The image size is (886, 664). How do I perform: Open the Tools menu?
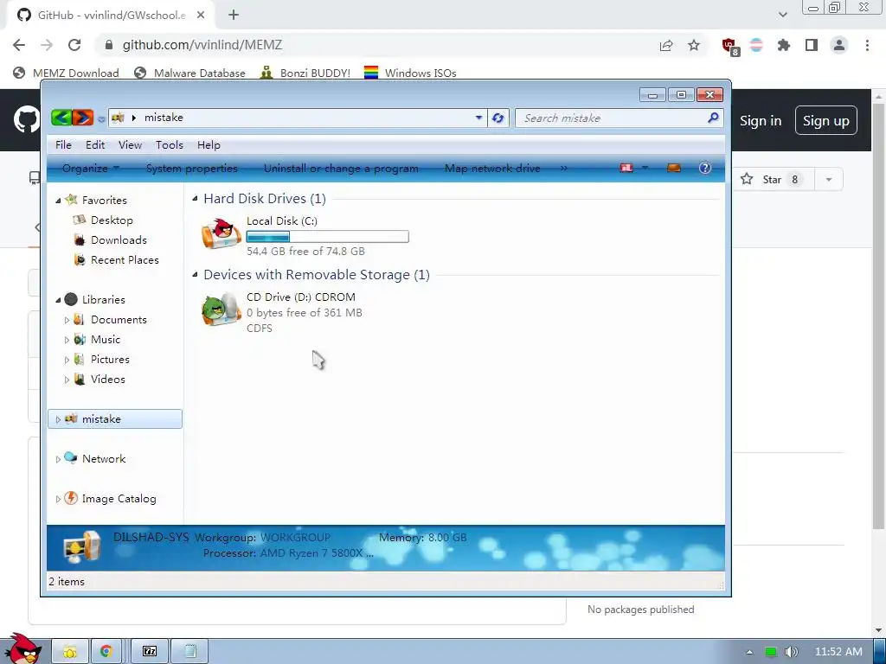click(170, 145)
